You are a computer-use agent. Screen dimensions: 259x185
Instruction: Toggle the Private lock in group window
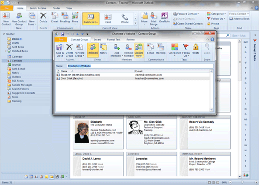(196, 49)
